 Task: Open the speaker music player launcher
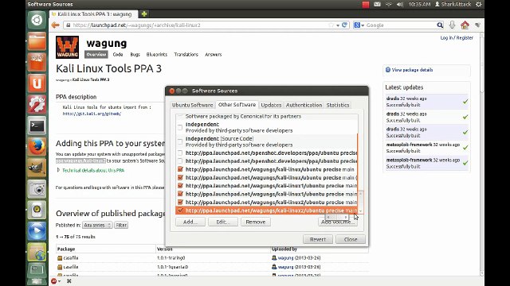[37, 210]
